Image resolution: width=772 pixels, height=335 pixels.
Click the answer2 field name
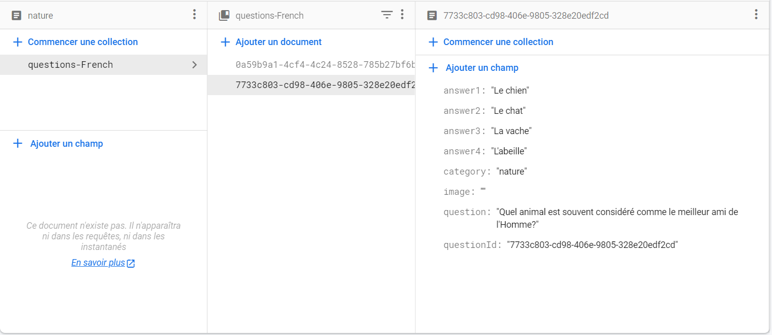[x=465, y=111]
